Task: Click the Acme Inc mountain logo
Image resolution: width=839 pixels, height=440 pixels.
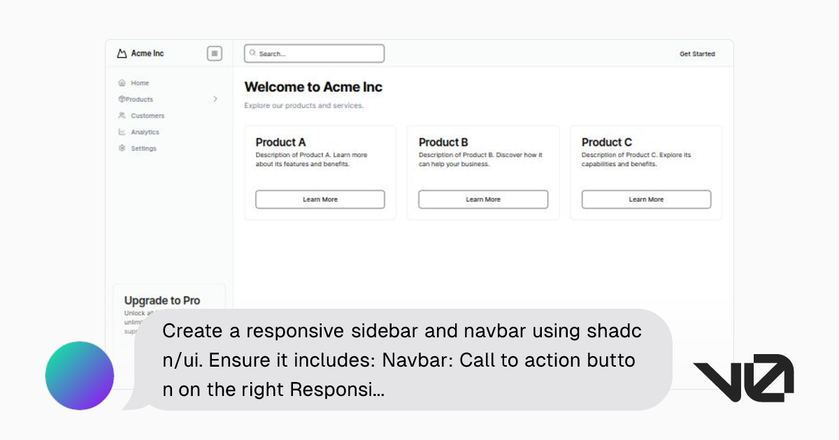Action: [121, 52]
